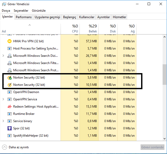This screenshot has width=167, height=154.
Task: Expand the Service binary process group
Action: click(3, 121)
